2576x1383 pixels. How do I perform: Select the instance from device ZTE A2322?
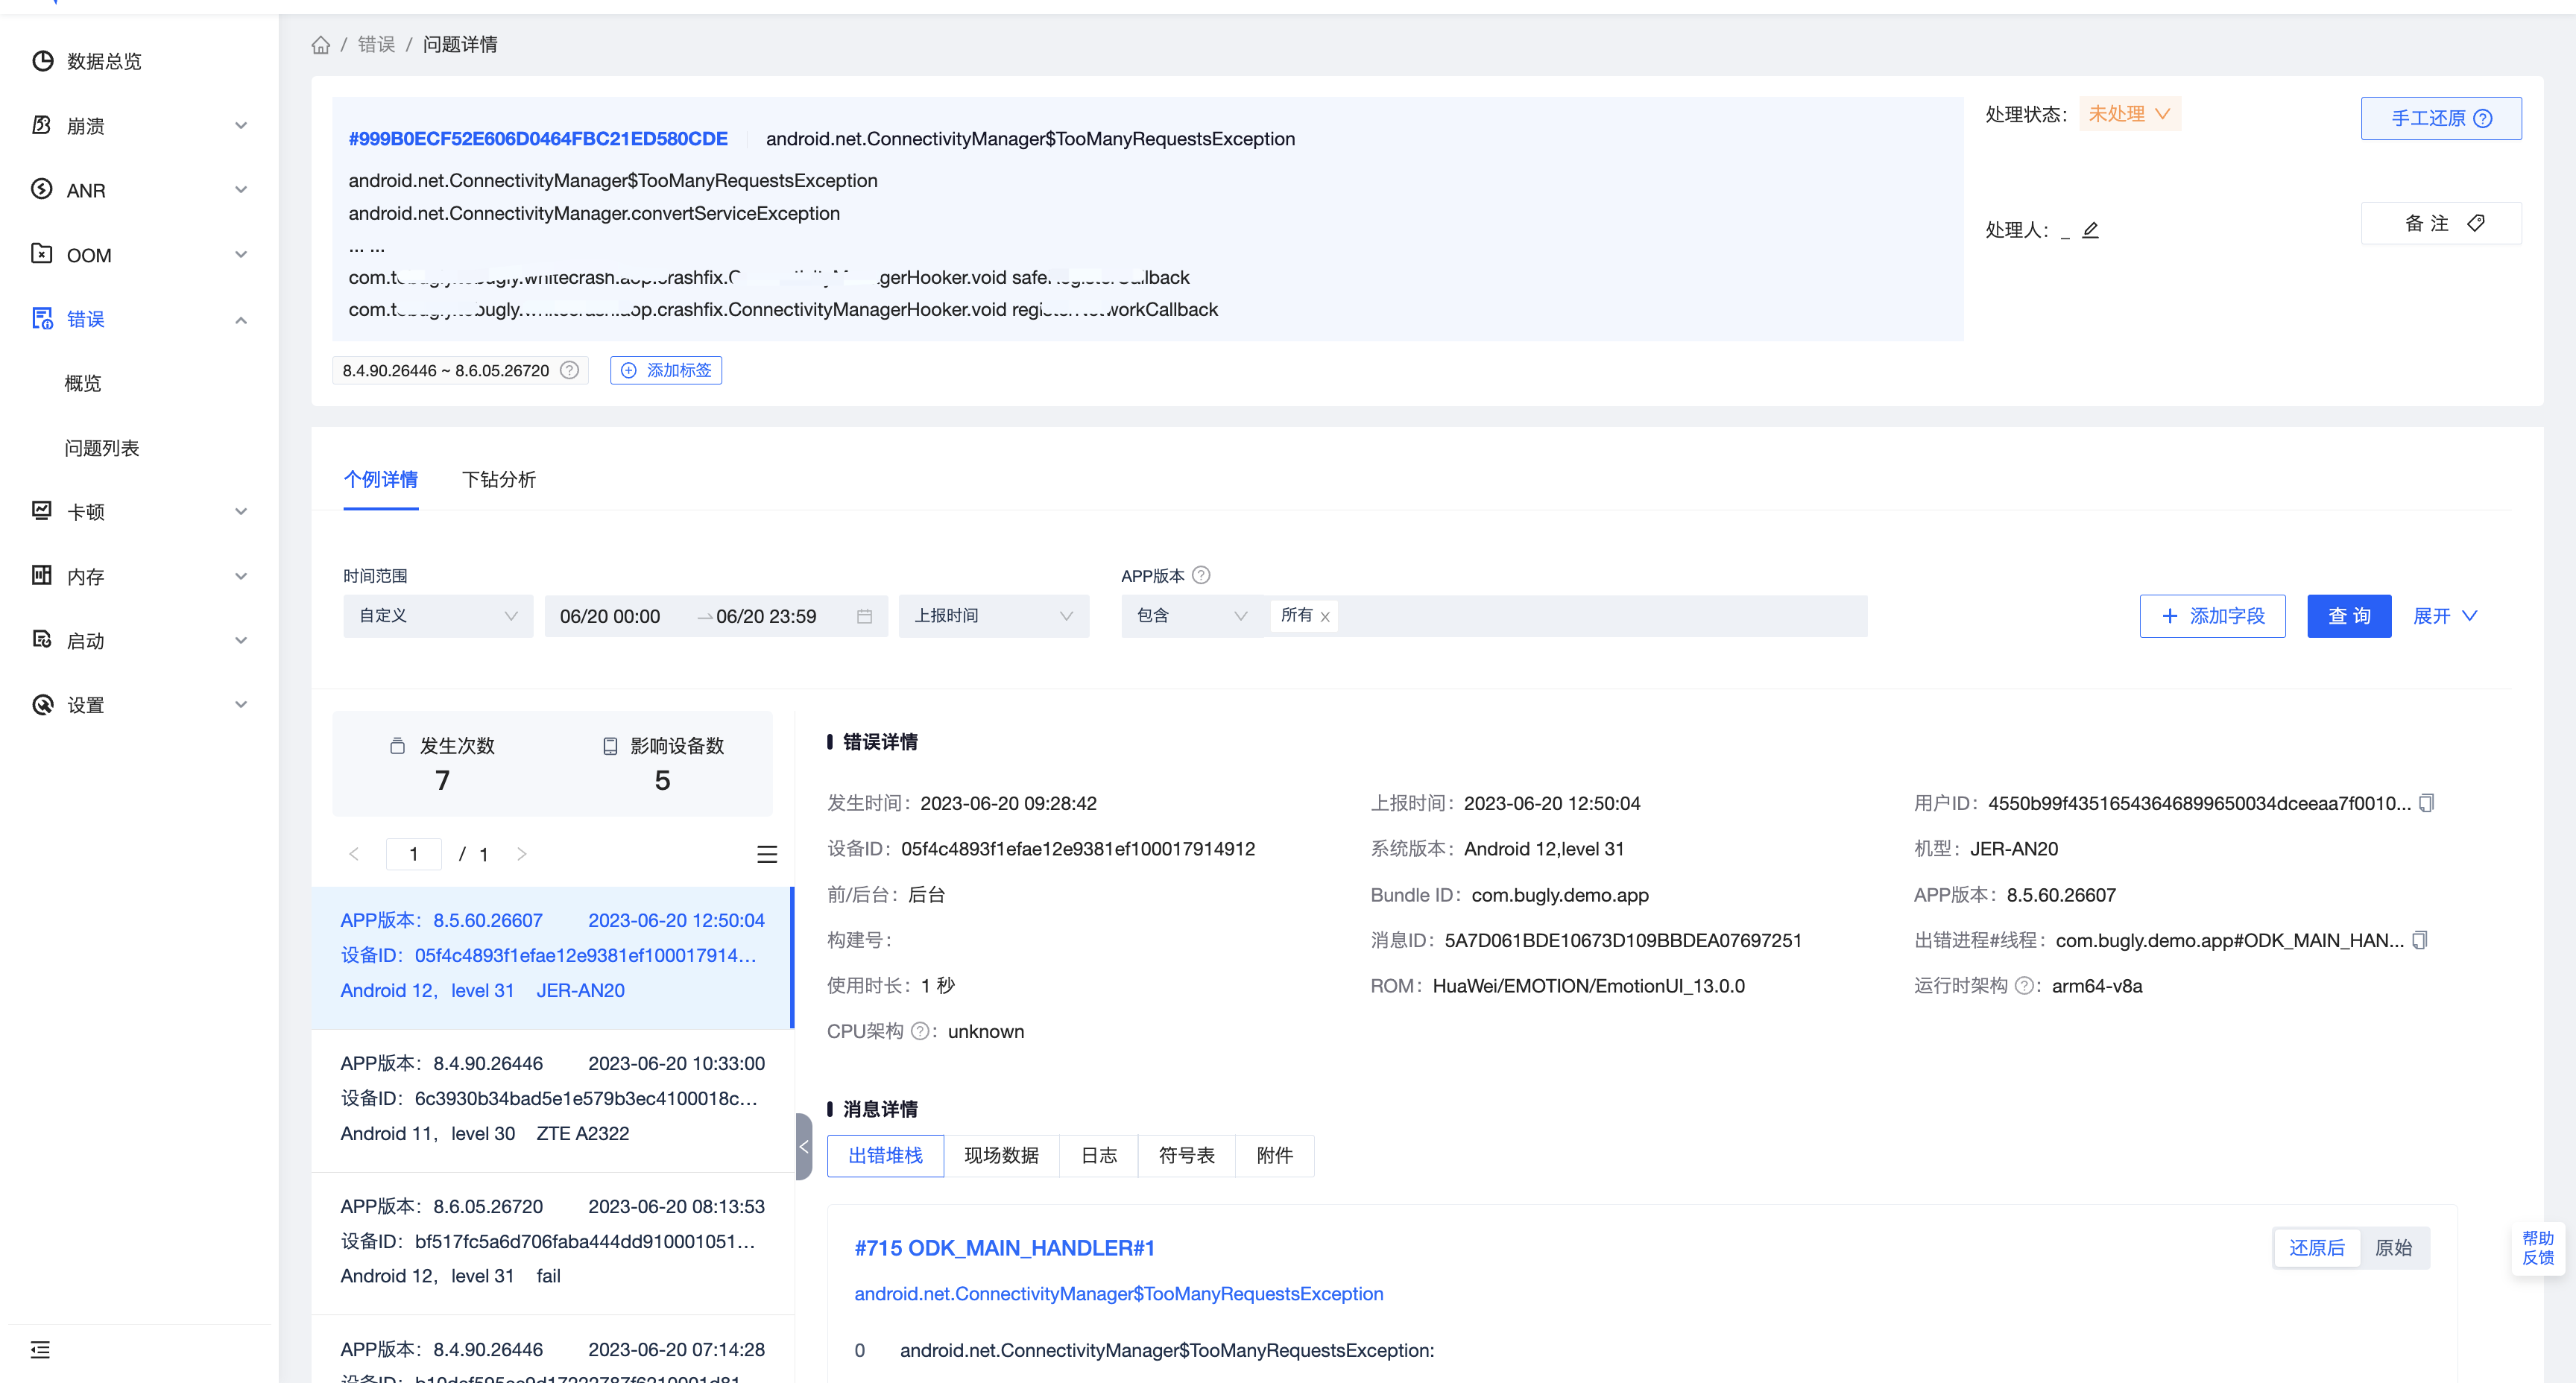[552, 1099]
